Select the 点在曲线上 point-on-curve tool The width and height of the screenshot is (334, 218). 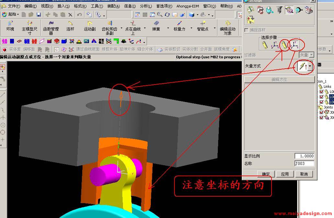[133, 27]
